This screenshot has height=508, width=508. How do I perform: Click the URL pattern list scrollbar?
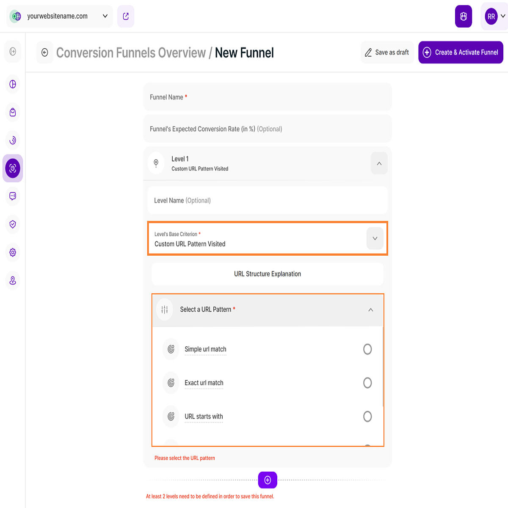click(383, 367)
